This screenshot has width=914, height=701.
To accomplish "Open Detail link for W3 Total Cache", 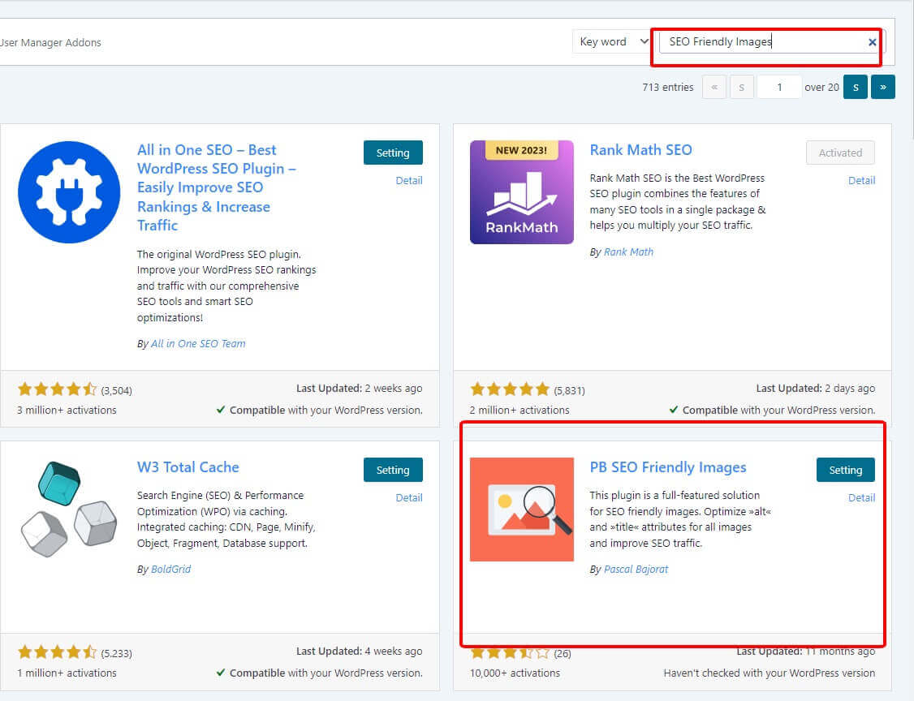I will tap(409, 497).
